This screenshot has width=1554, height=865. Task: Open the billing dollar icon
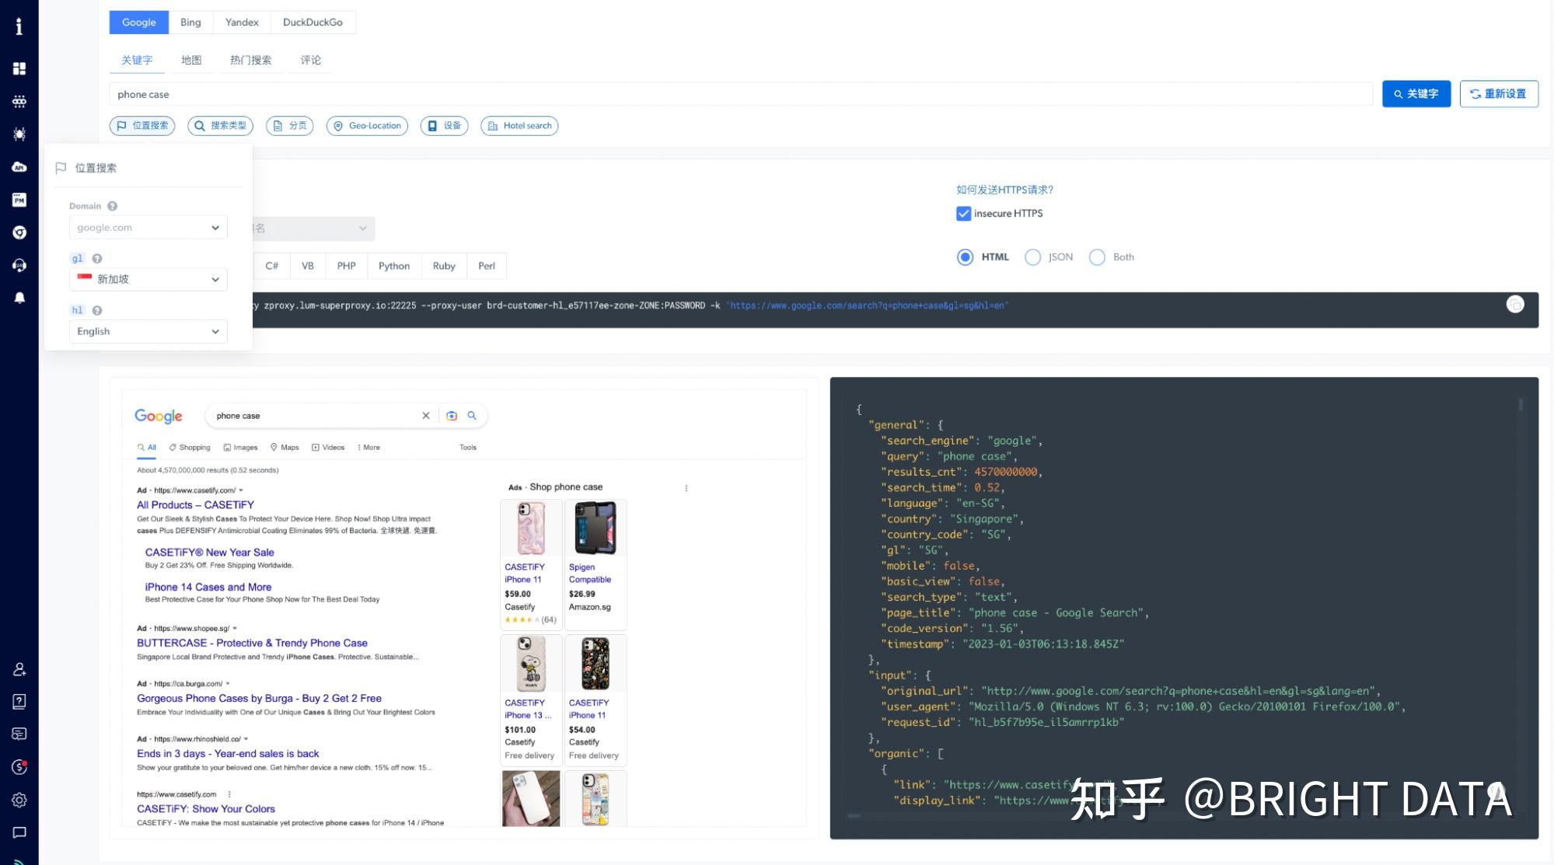click(19, 767)
